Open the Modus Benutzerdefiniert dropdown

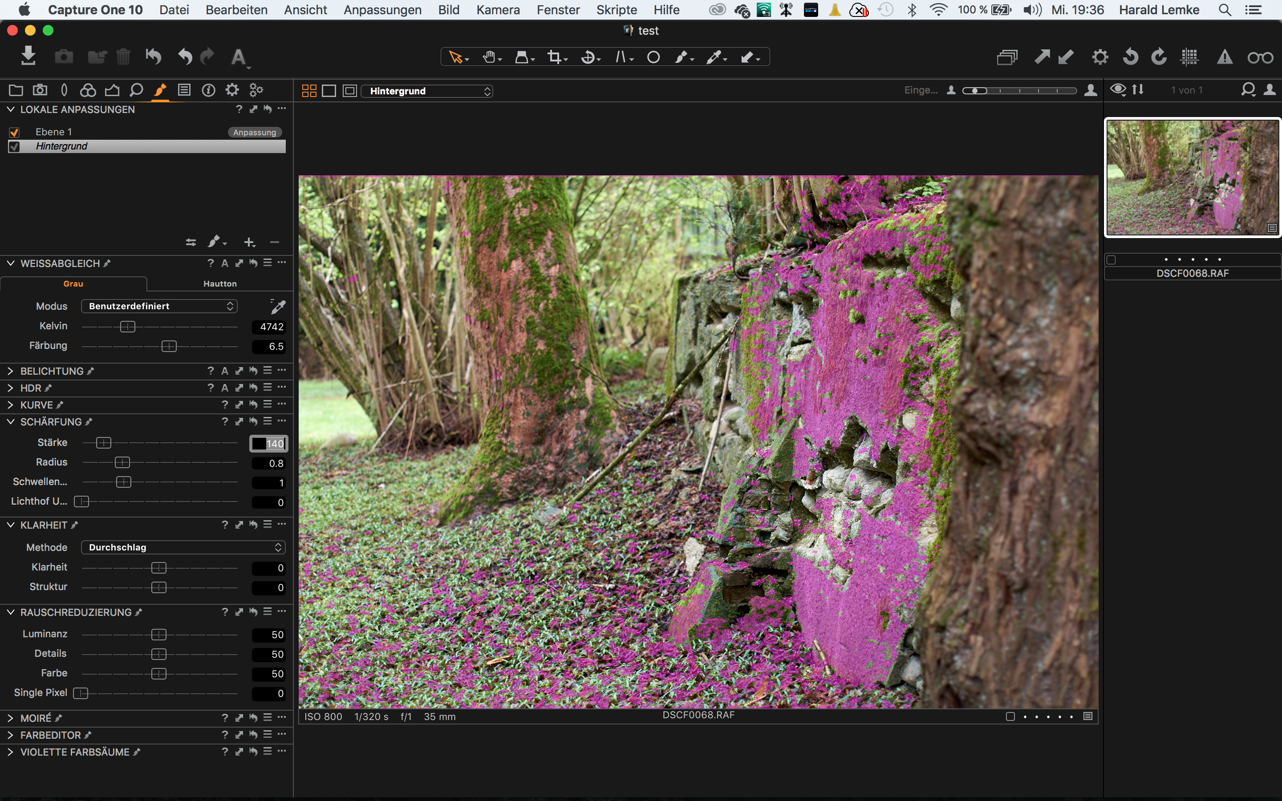point(159,306)
